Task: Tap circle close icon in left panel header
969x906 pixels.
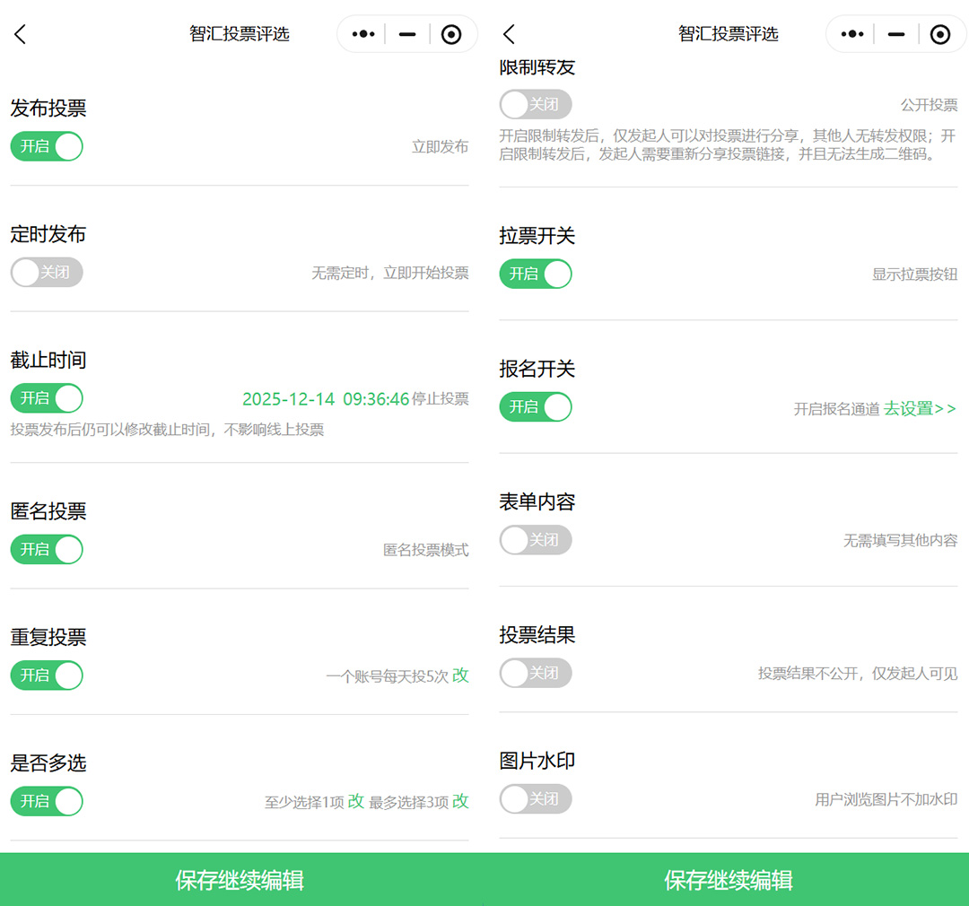Action: coord(451,34)
